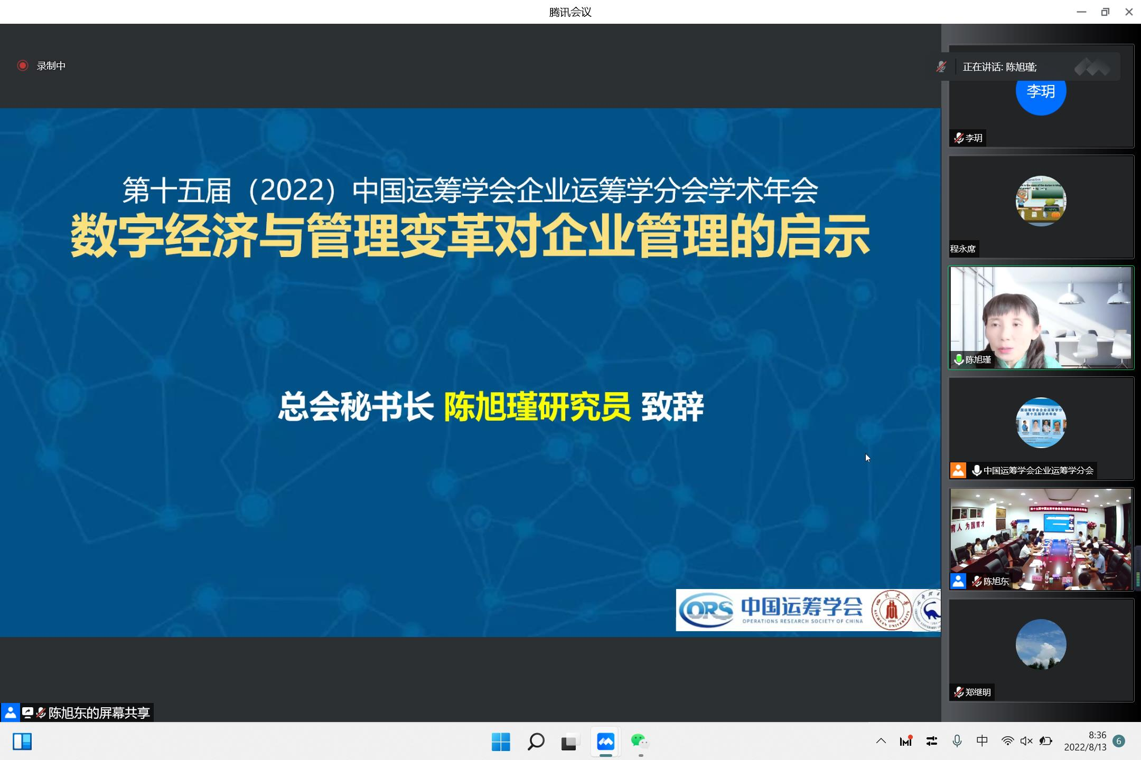Toggle the 中 input method indicator

(x=982, y=741)
